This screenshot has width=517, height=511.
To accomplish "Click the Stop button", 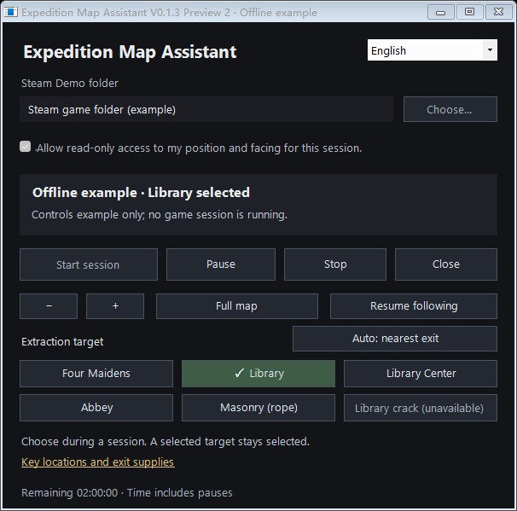I will tap(335, 264).
